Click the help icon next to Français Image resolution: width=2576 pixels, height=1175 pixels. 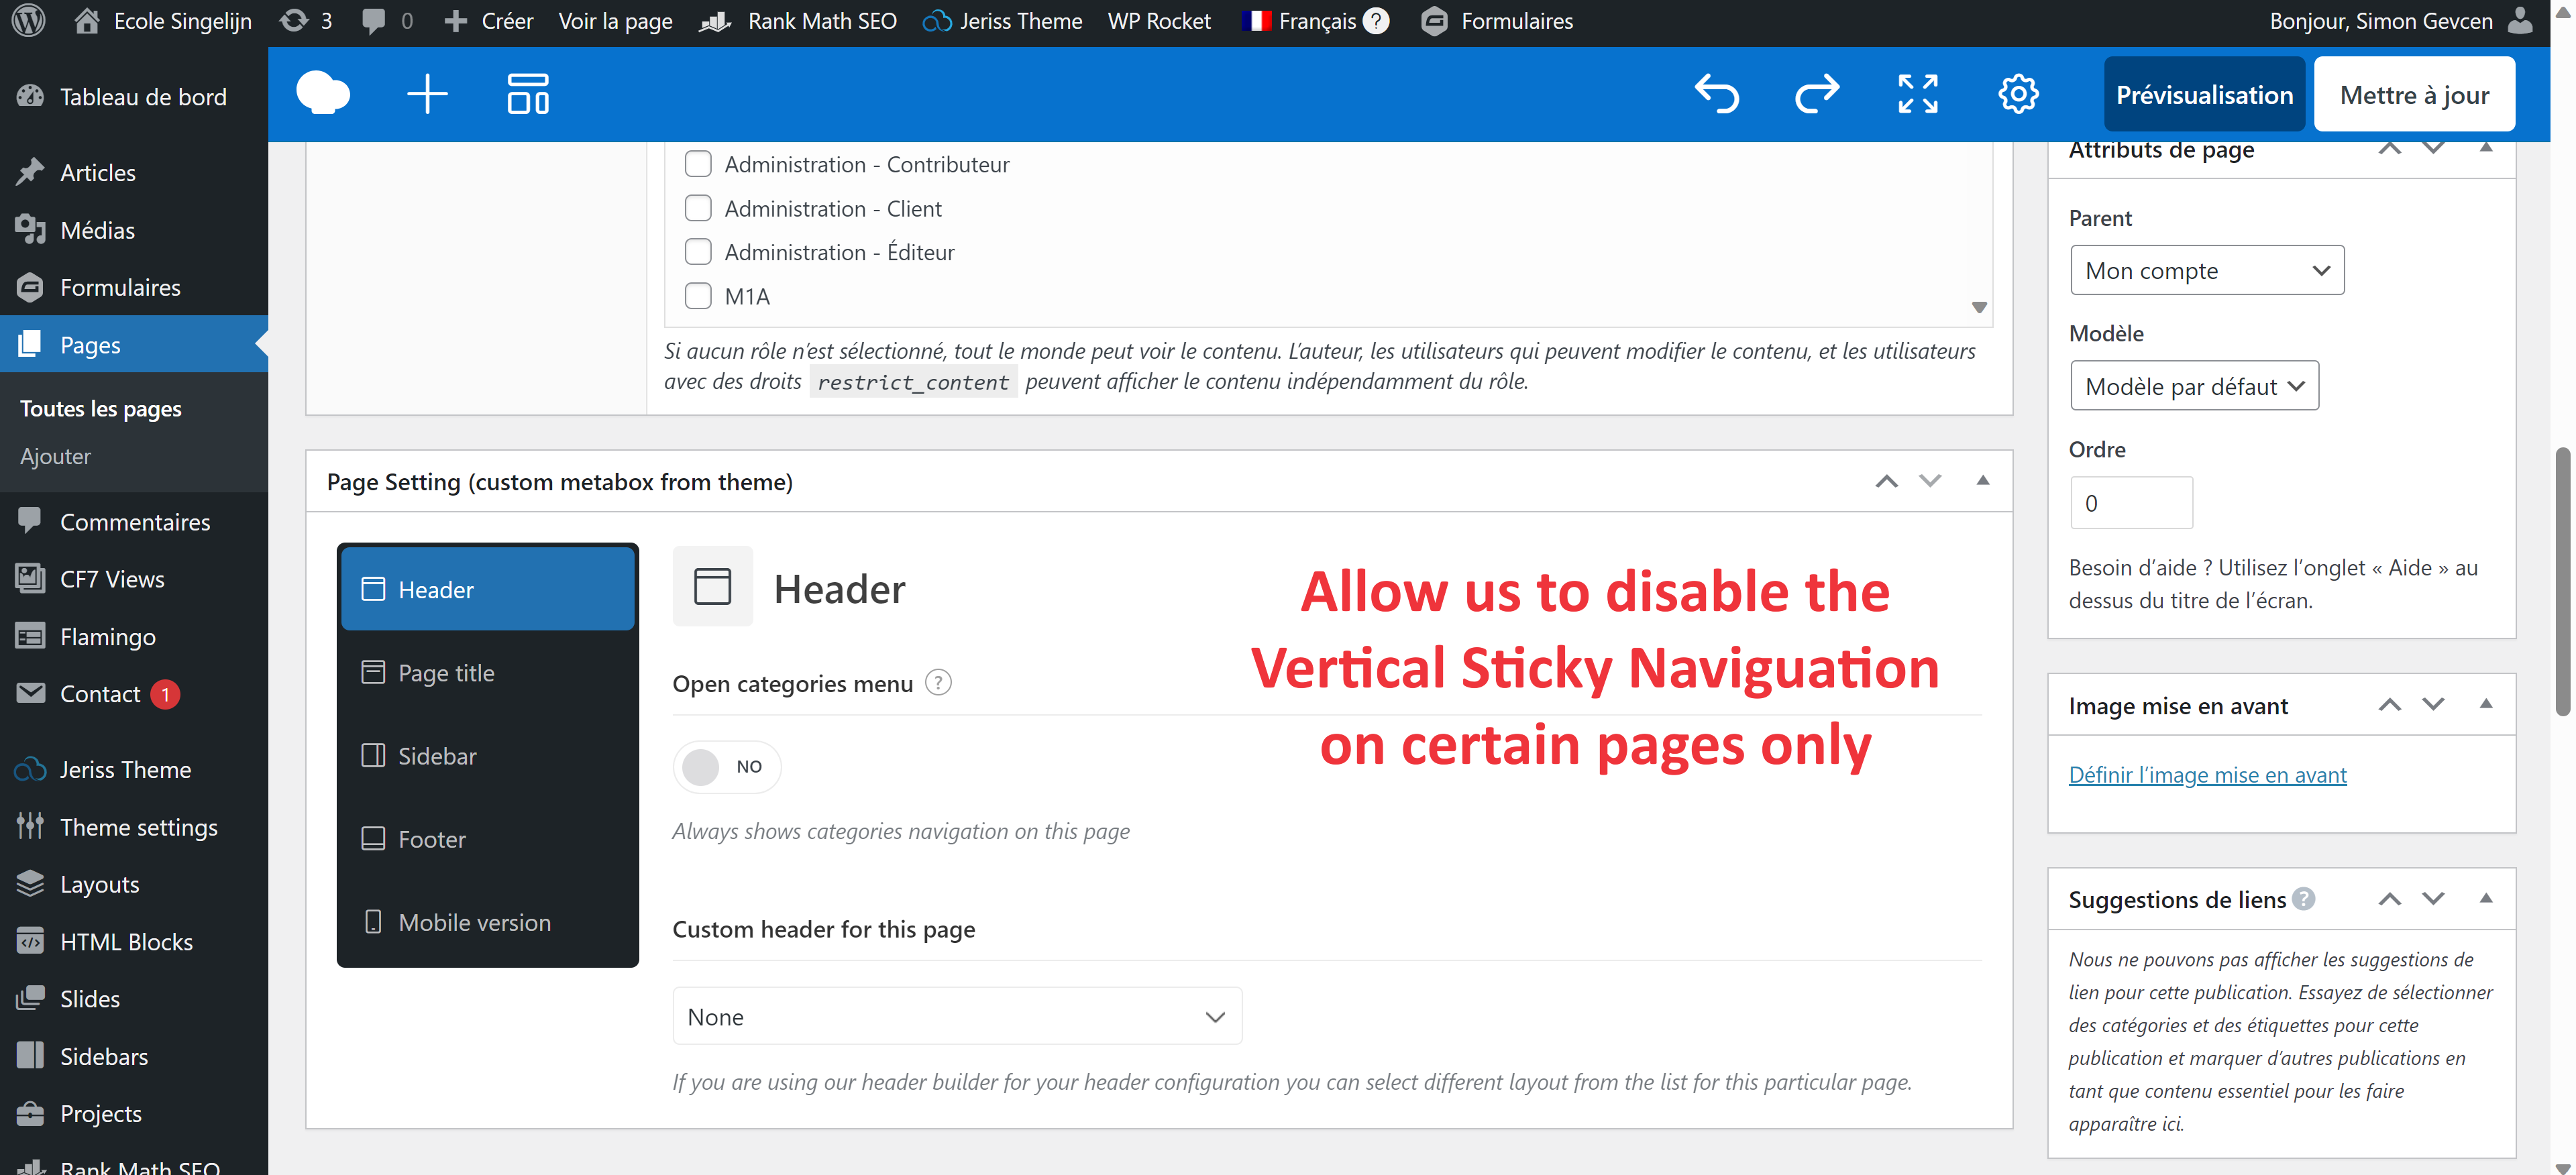pyautogui.click(x=1376, y=21)
